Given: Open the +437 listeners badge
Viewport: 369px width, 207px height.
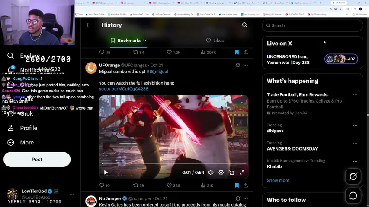Looking at the screenshot, I should [341, 59].
